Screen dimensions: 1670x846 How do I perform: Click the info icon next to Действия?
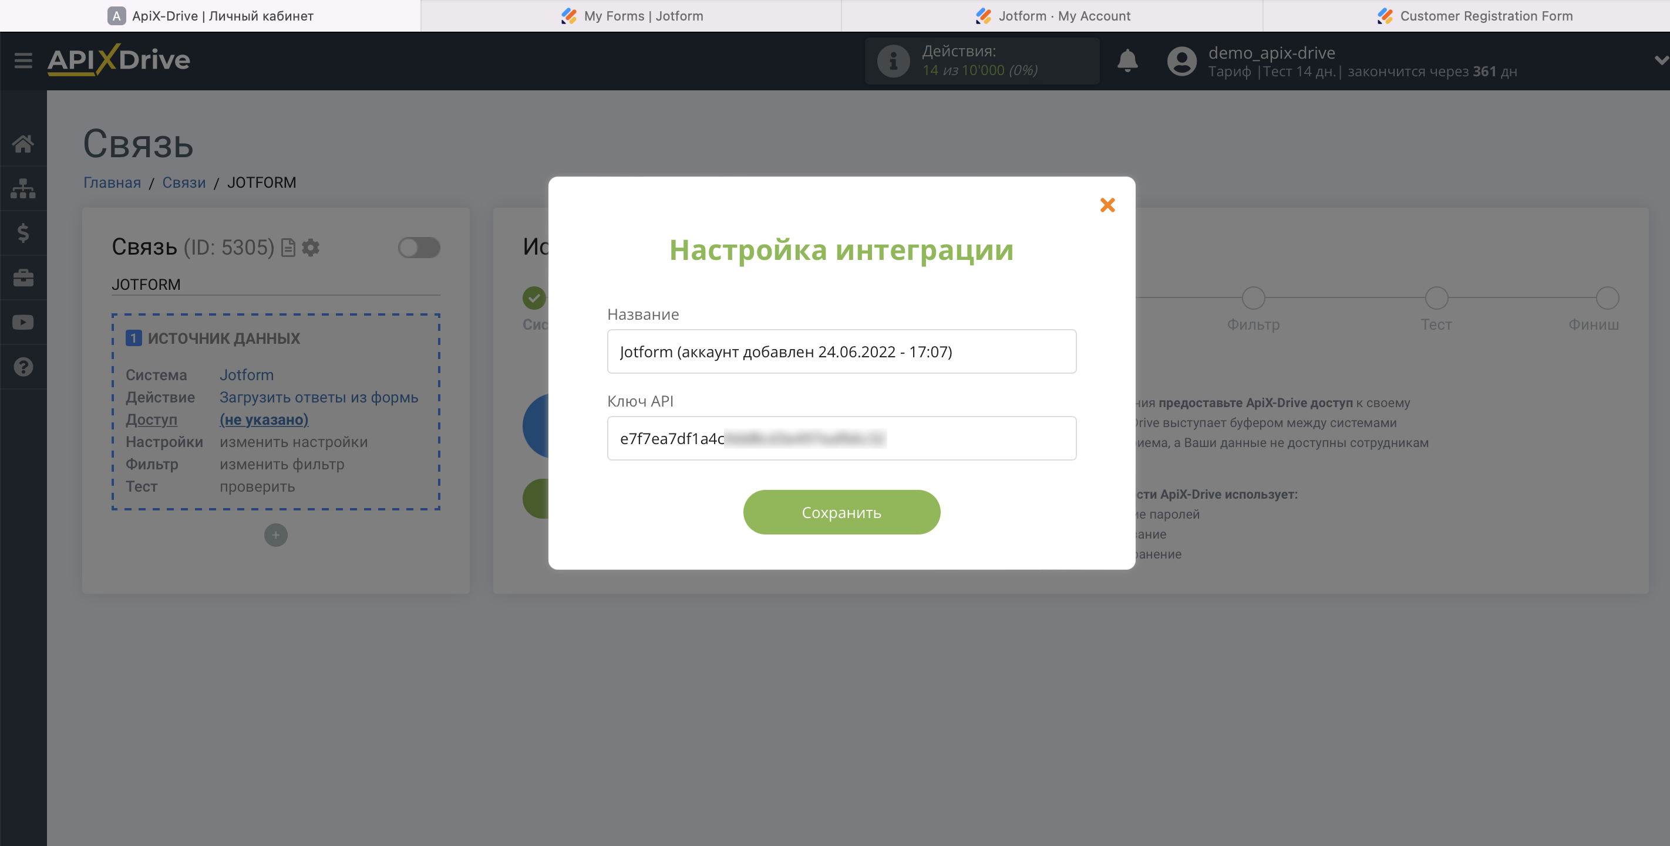pos(893,61)
